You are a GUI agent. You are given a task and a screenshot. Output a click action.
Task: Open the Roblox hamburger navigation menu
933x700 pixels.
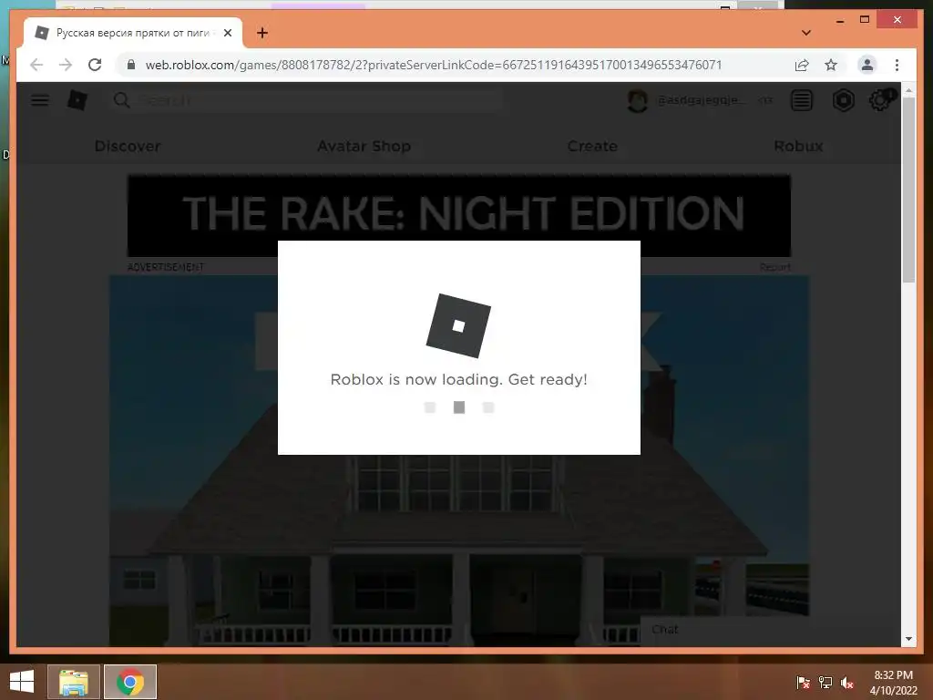coord(40,100)
